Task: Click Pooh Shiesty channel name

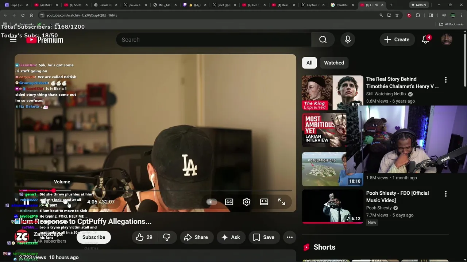Action: tap(379, 208)
